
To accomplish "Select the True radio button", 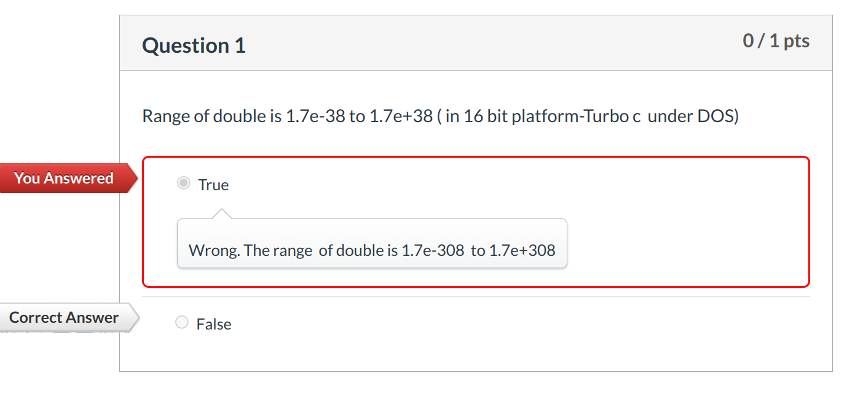I will coord(183,183).
